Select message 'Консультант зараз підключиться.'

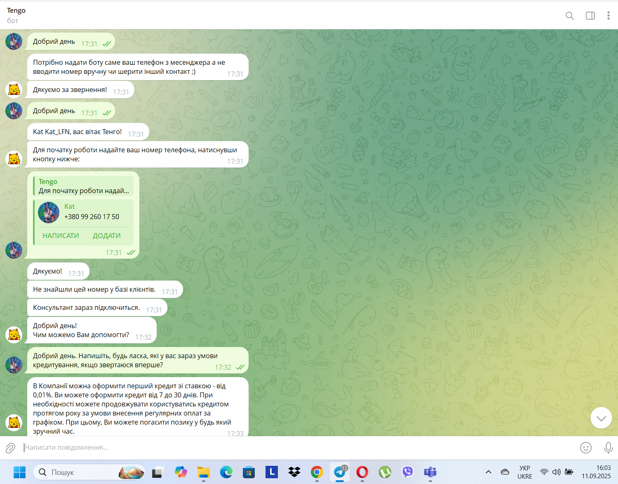tap(97, 308)
